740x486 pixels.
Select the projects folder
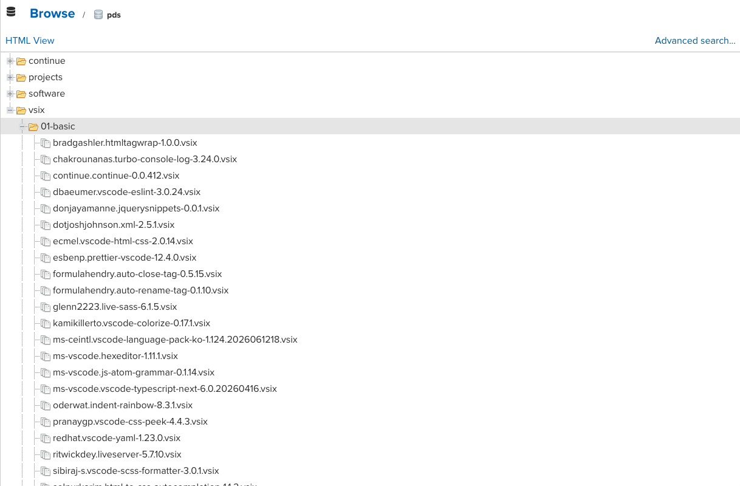click(x=46, y=77)
